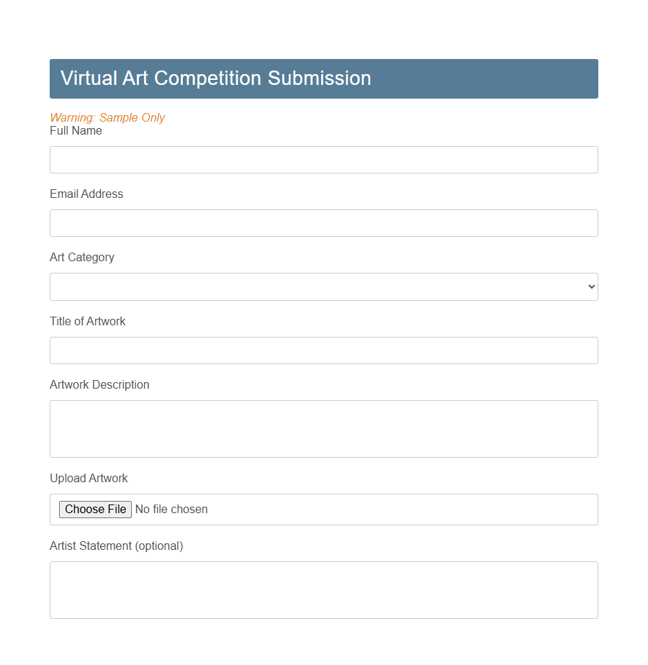The width and height of the screenshot is (648, 665).
Task: Click the dropdown arrow on Art Category
Action: point(590,286)
